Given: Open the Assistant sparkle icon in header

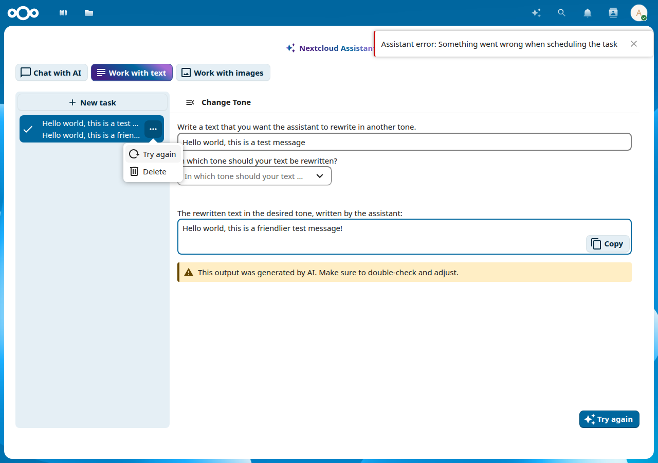Looking at the screenshot, I should pyautogui.click(x=536, y=13).
